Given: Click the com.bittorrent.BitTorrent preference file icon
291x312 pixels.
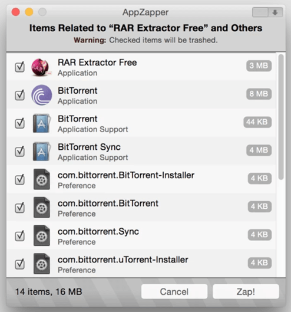Looking at the screenshot, I should click(42, 208).
